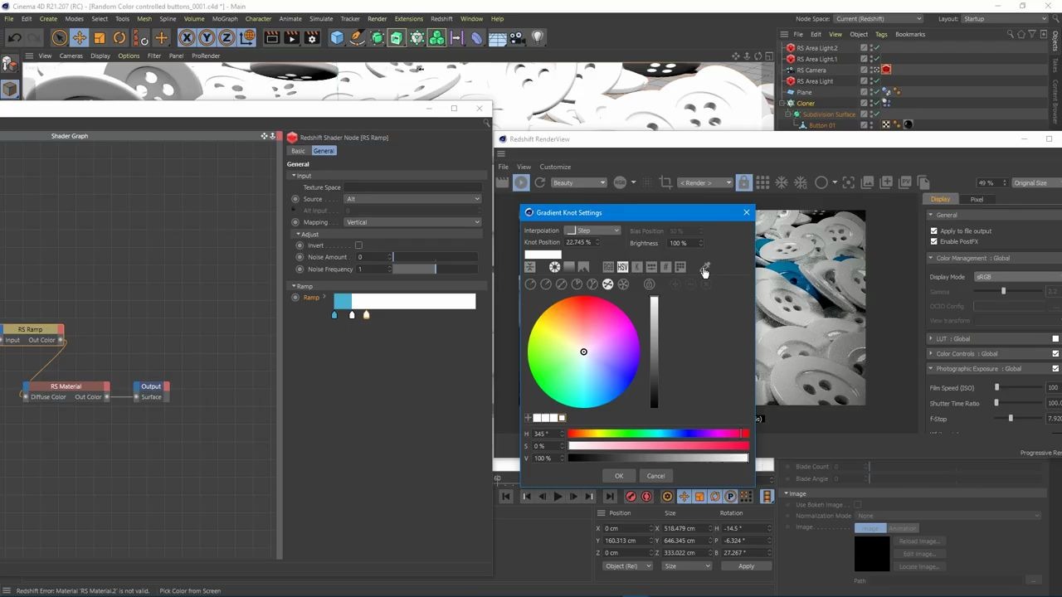Select the HSV color mode icon
1062x597 pixels.
[x=622, y=266]
